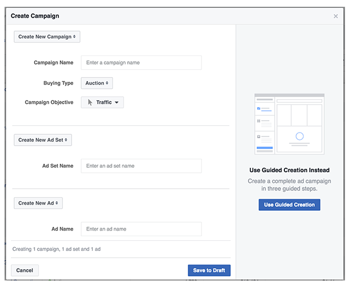Click the guided creation illustration thumbnail
This screenshot has width=349, height=285.
(289, 124)
